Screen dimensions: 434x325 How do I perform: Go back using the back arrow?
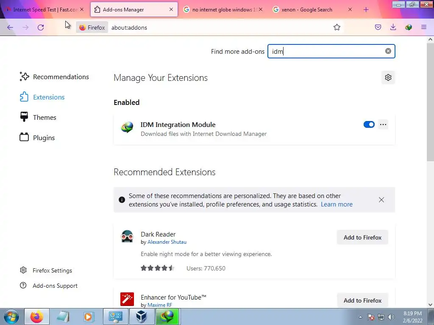point(10,28)
